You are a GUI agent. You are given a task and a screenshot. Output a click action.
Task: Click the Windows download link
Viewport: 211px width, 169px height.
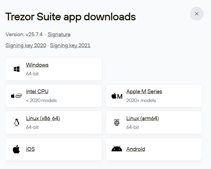pyautogui.click(x=37, y=65)
